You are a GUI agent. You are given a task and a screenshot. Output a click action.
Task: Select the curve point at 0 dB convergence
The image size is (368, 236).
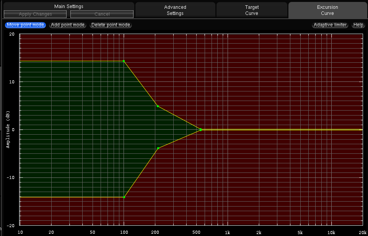coord(201,130)
